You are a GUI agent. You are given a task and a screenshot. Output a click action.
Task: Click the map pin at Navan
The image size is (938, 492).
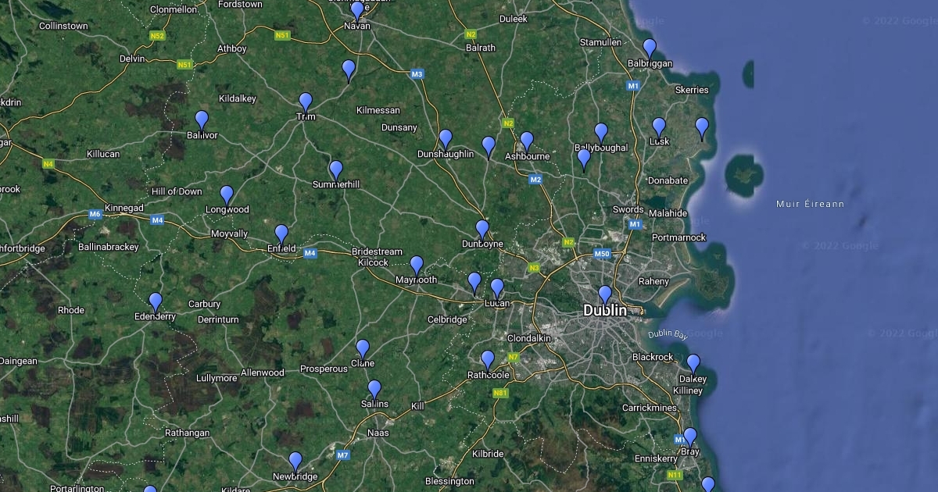click(x=357, y=11)
